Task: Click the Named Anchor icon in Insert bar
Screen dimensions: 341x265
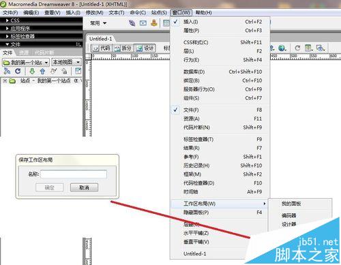Action: pos(154,23)
